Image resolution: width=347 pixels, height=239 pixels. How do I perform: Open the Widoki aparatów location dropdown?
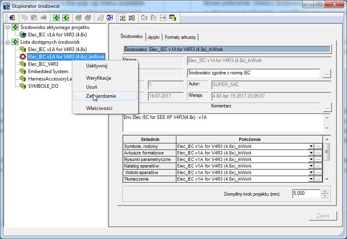[311, 172]
